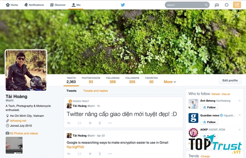The width and height of the screenshot is (246, 158).
Task: Compose a new tweet with quill button
Action: click(237, 5)
